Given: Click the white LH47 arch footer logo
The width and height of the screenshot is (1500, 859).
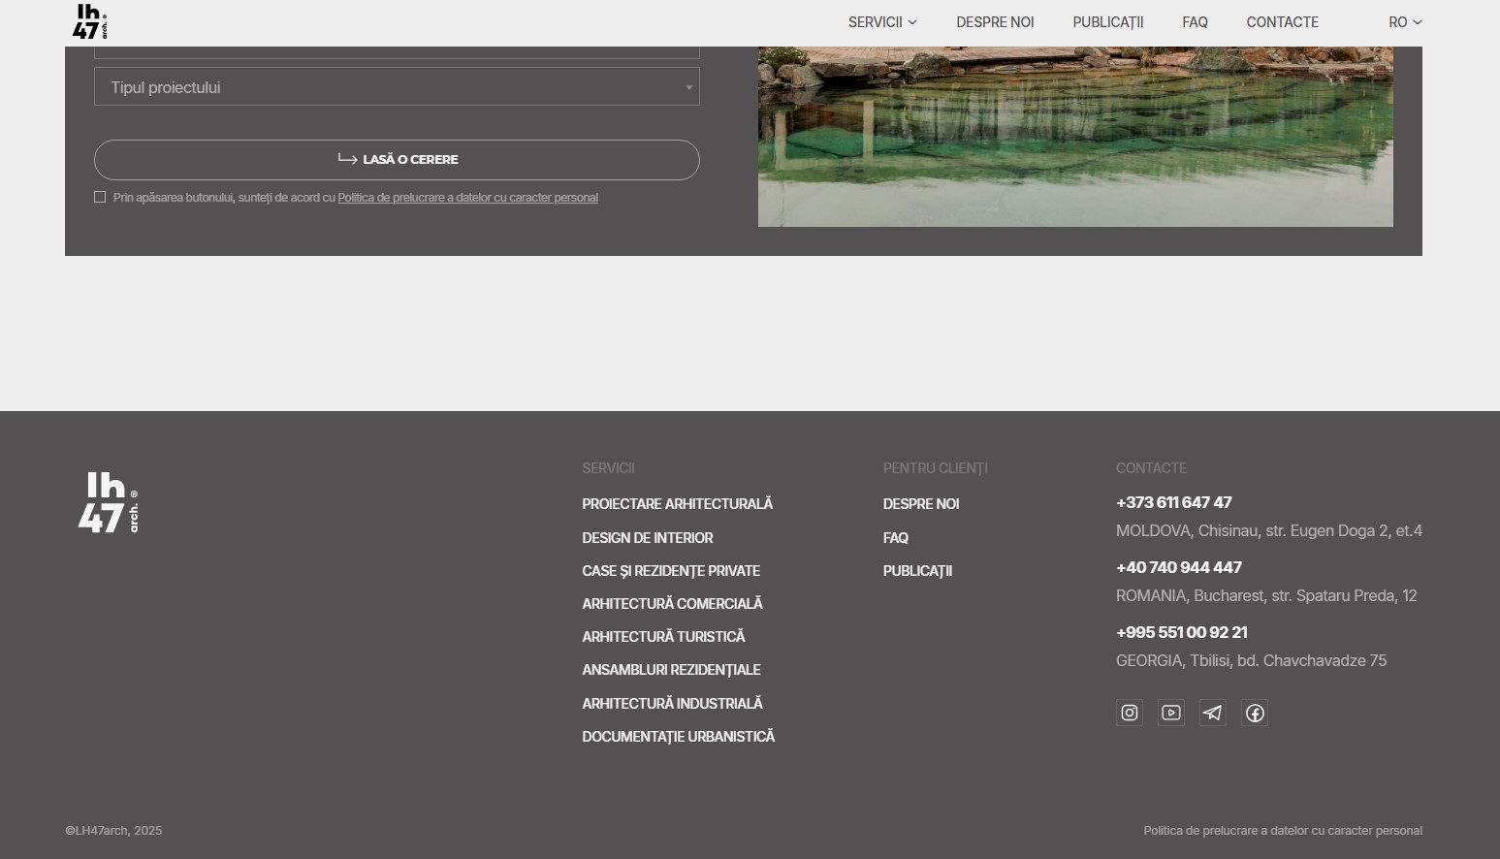Looking at the screenshot, I should [108, 502].
